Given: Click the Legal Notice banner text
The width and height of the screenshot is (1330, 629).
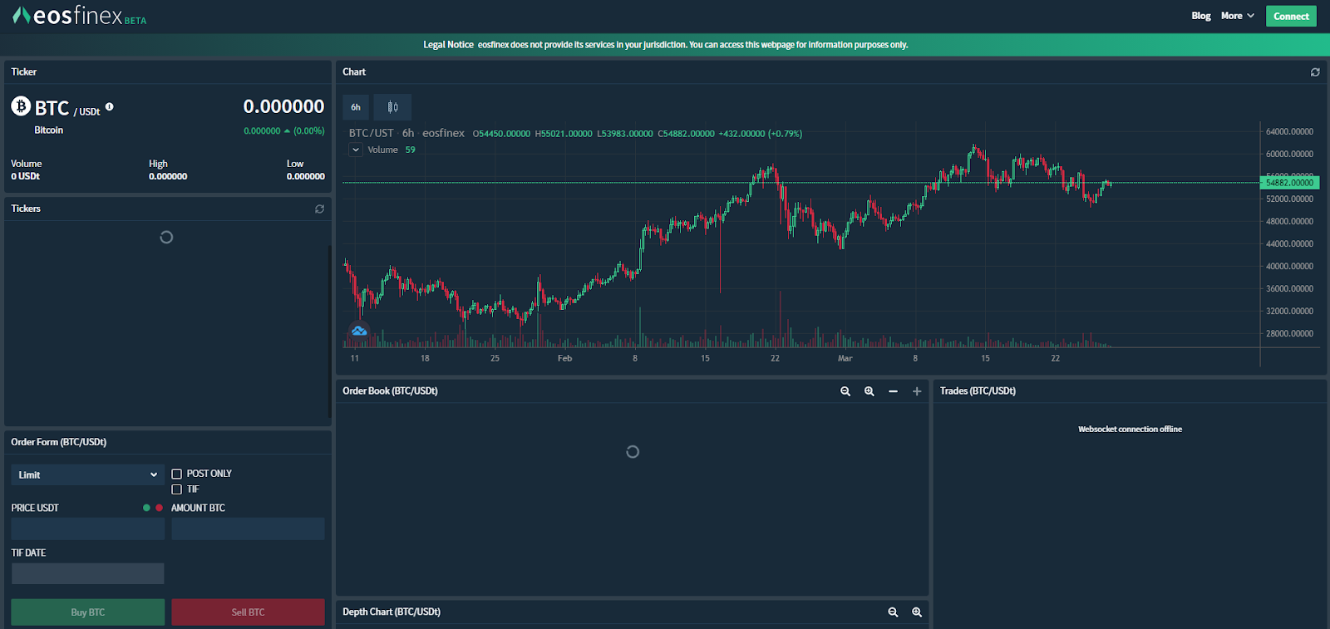Looking at the screenshot, I should point(665,45).
